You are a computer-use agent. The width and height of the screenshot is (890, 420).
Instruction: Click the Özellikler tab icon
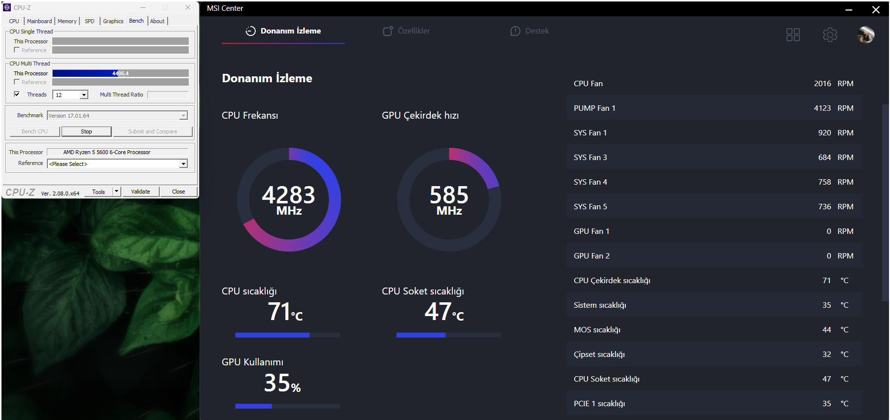(x=388, y=31)
